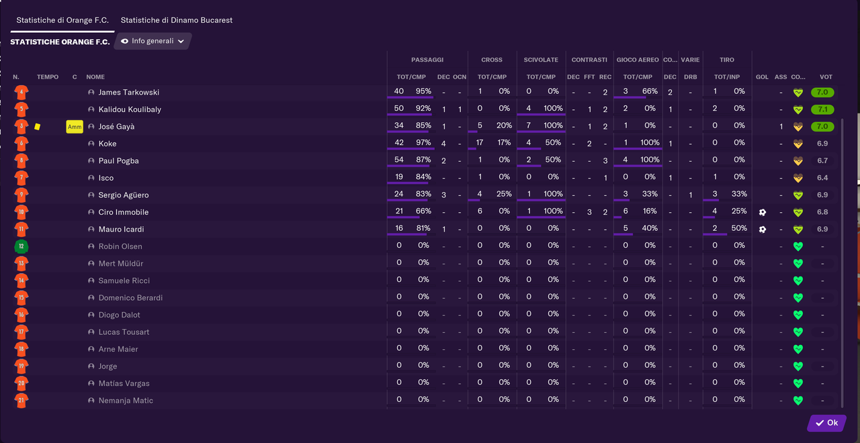Sort by the TEMPO column header
The width and height of the screenshot is (860, 443).
(48, 77)
